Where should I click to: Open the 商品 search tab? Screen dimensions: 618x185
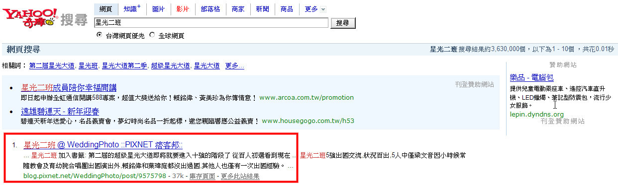point(287,9)
